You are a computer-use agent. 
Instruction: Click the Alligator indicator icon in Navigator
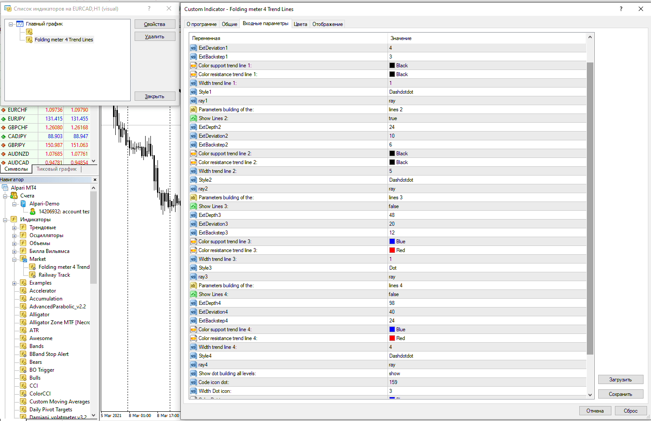(x=23, y=315)
